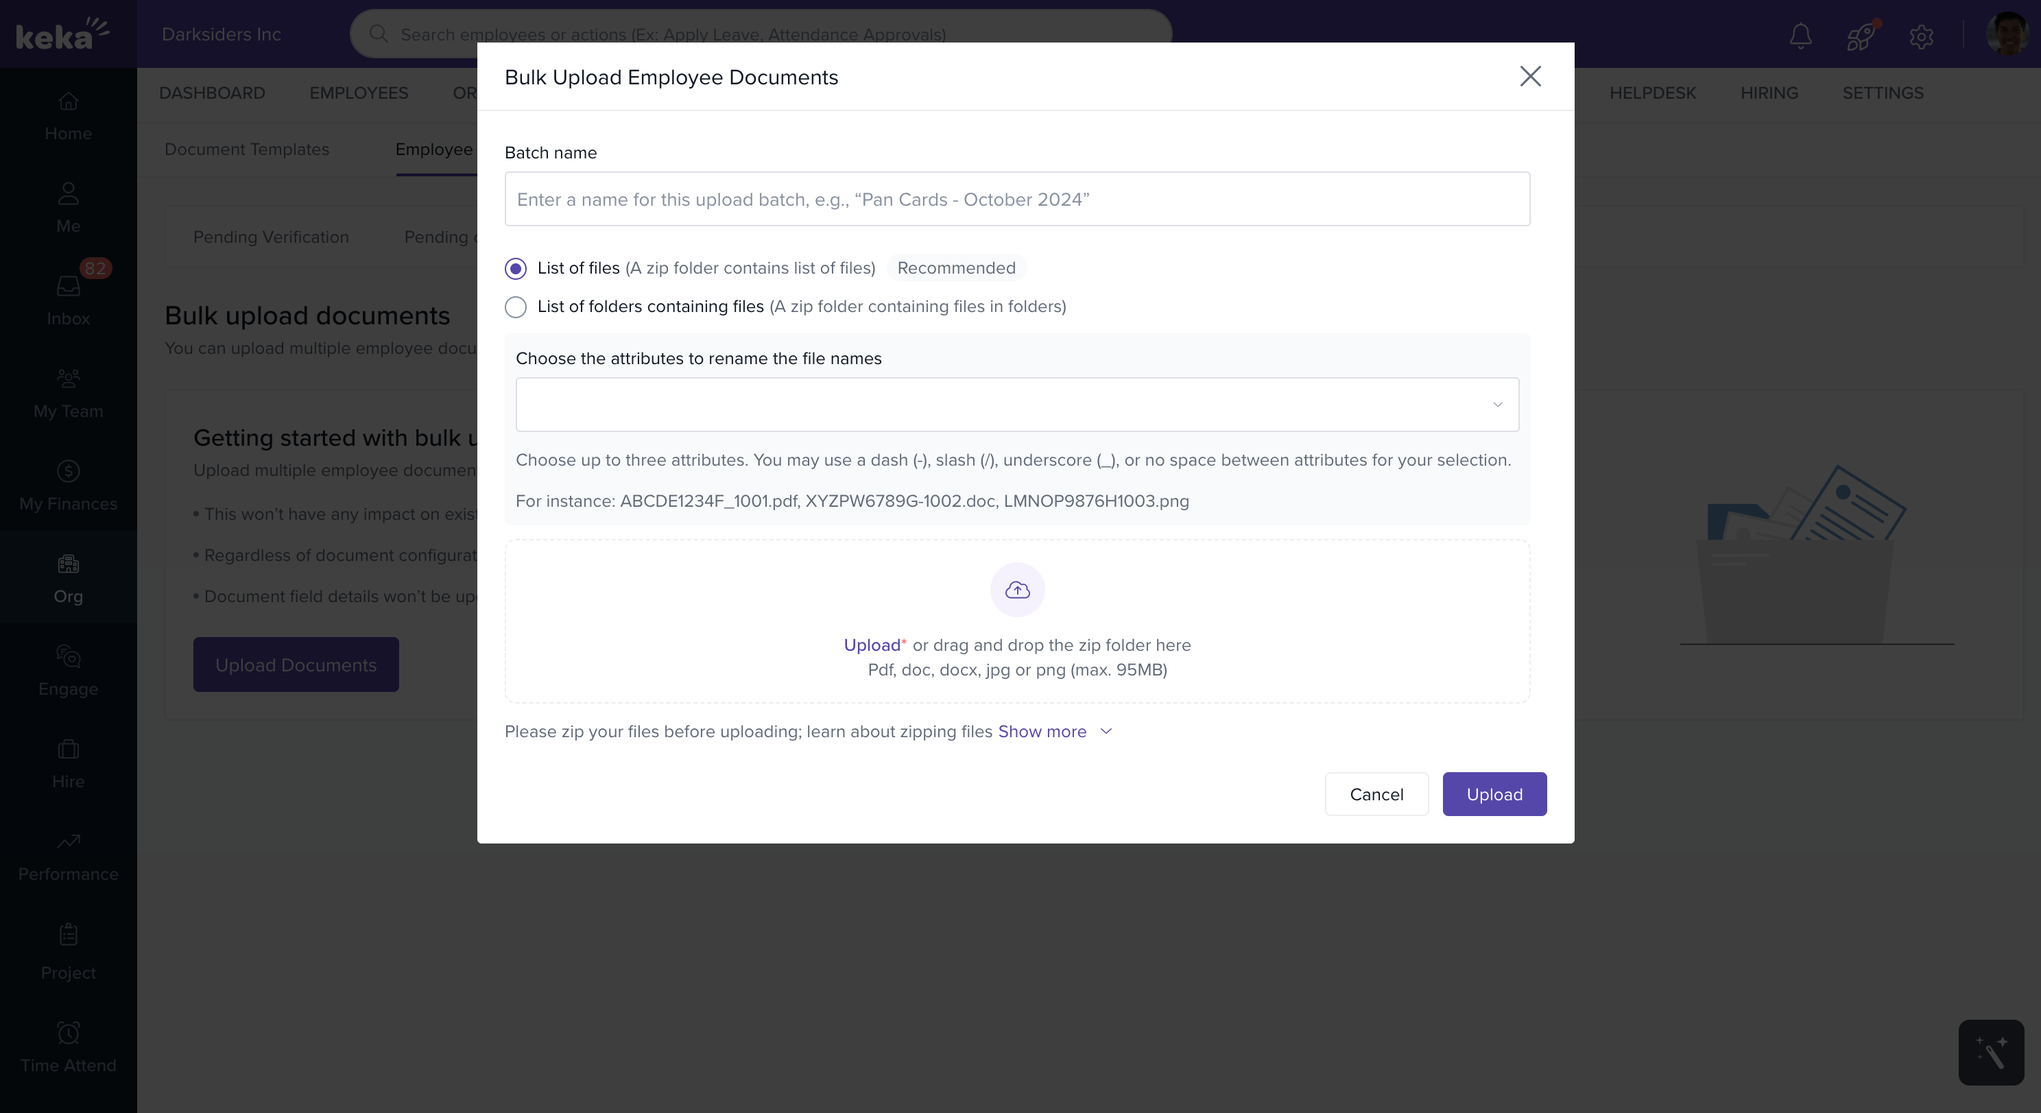This screenshot has height=1113, width=2041.
Task: Click the Cancel button
Action: point(1376,793)
